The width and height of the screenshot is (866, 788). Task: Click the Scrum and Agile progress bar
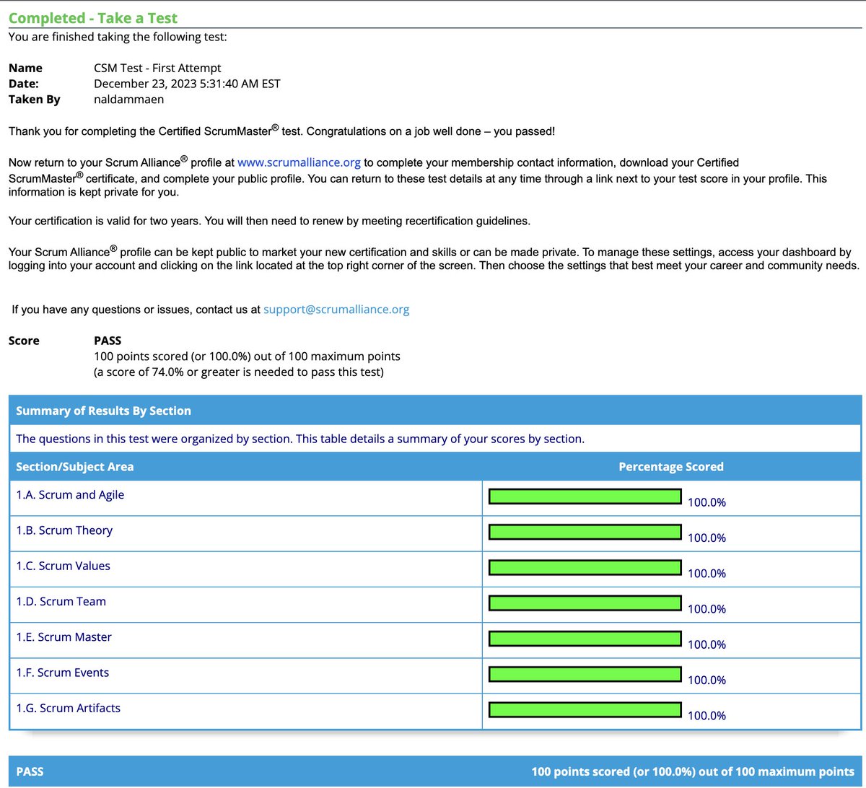(x=585, y=496)
